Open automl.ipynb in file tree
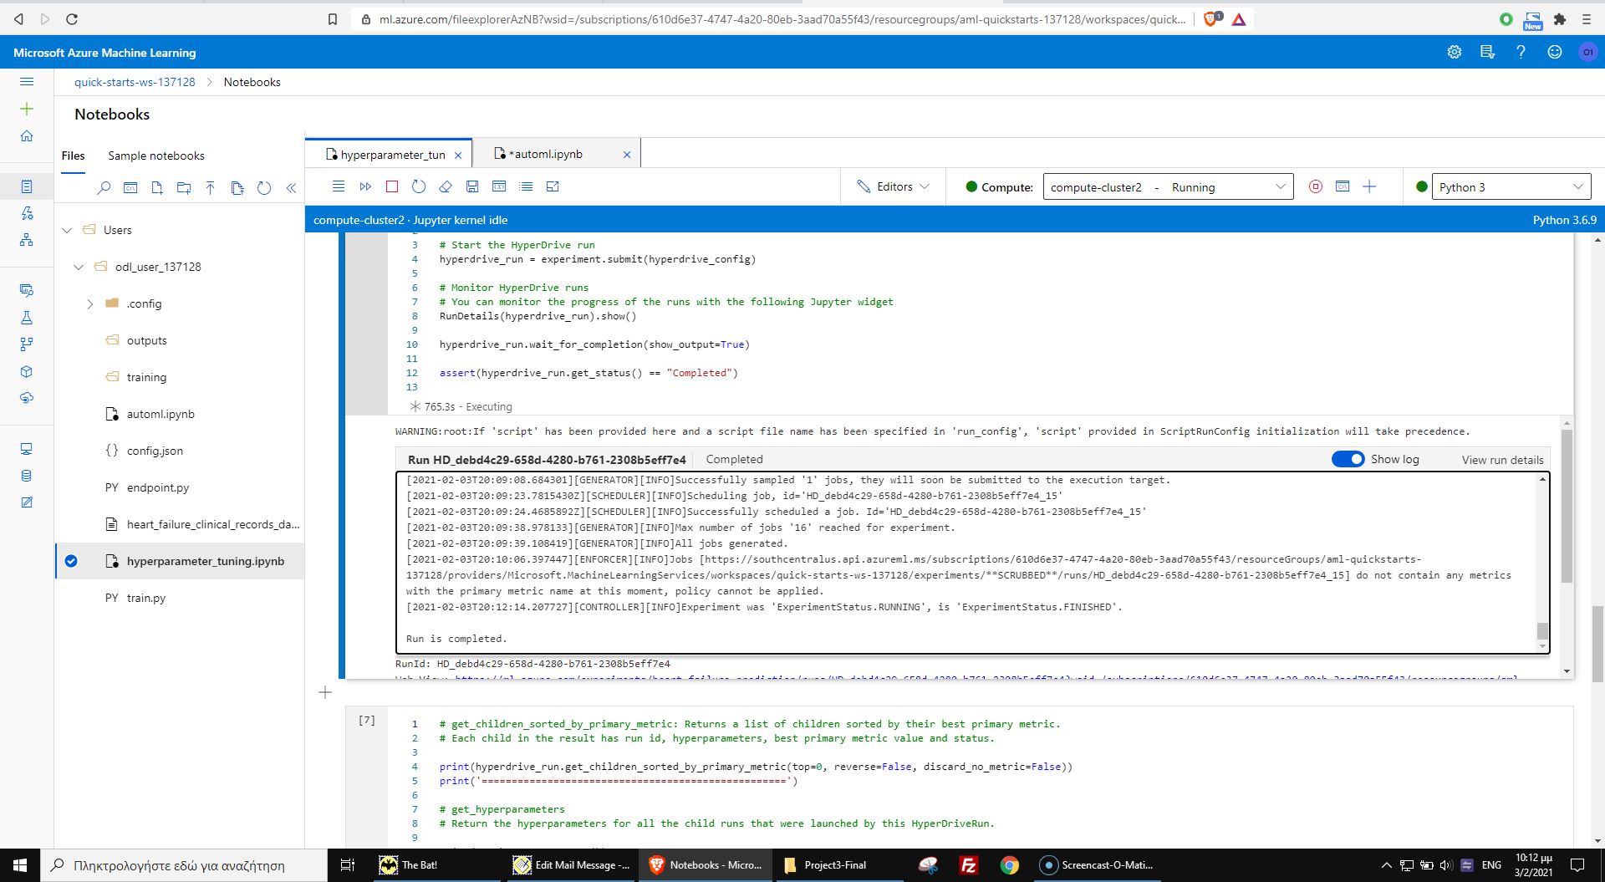 pyautogui.click(x=160, y=414)
